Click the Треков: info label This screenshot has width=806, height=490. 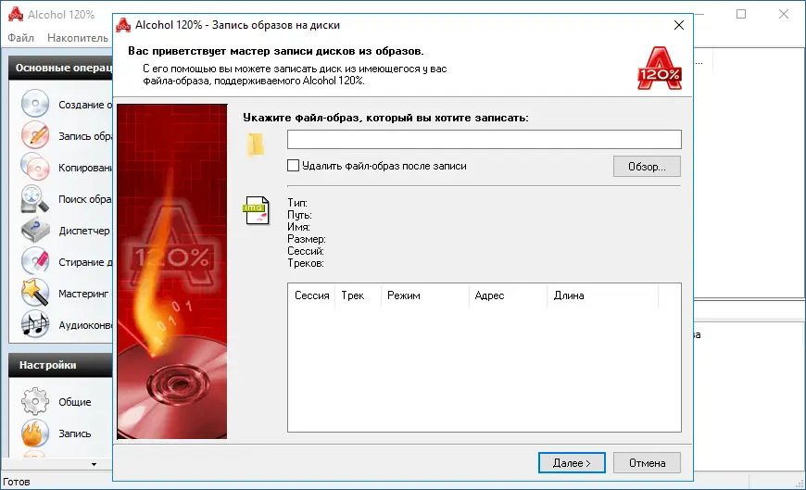tap(306, 263)
